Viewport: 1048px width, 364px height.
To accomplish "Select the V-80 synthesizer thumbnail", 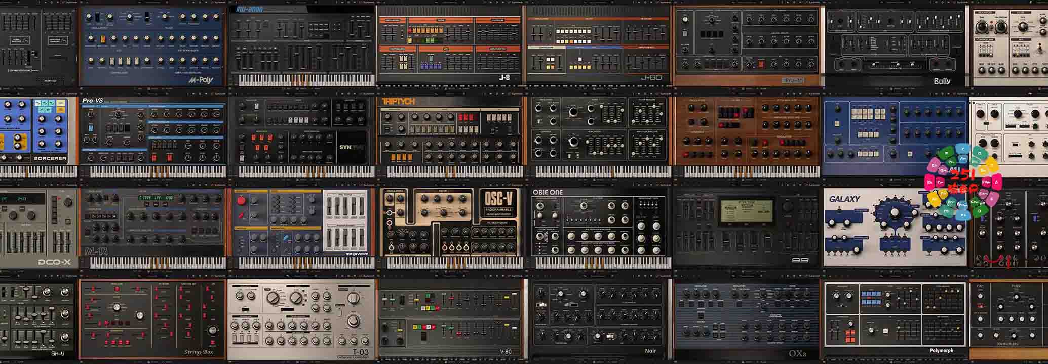I will [x=450, y=320].
